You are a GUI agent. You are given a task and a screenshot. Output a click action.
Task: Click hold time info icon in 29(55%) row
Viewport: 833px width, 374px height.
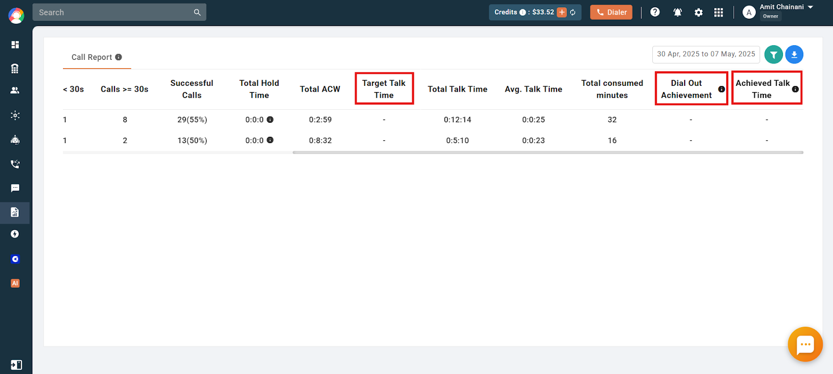[270, 120]
